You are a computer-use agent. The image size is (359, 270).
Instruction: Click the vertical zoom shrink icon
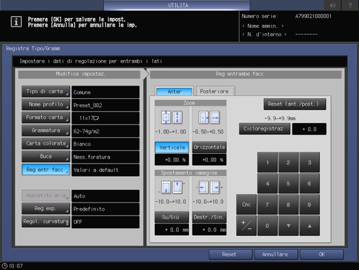[166, 117]
